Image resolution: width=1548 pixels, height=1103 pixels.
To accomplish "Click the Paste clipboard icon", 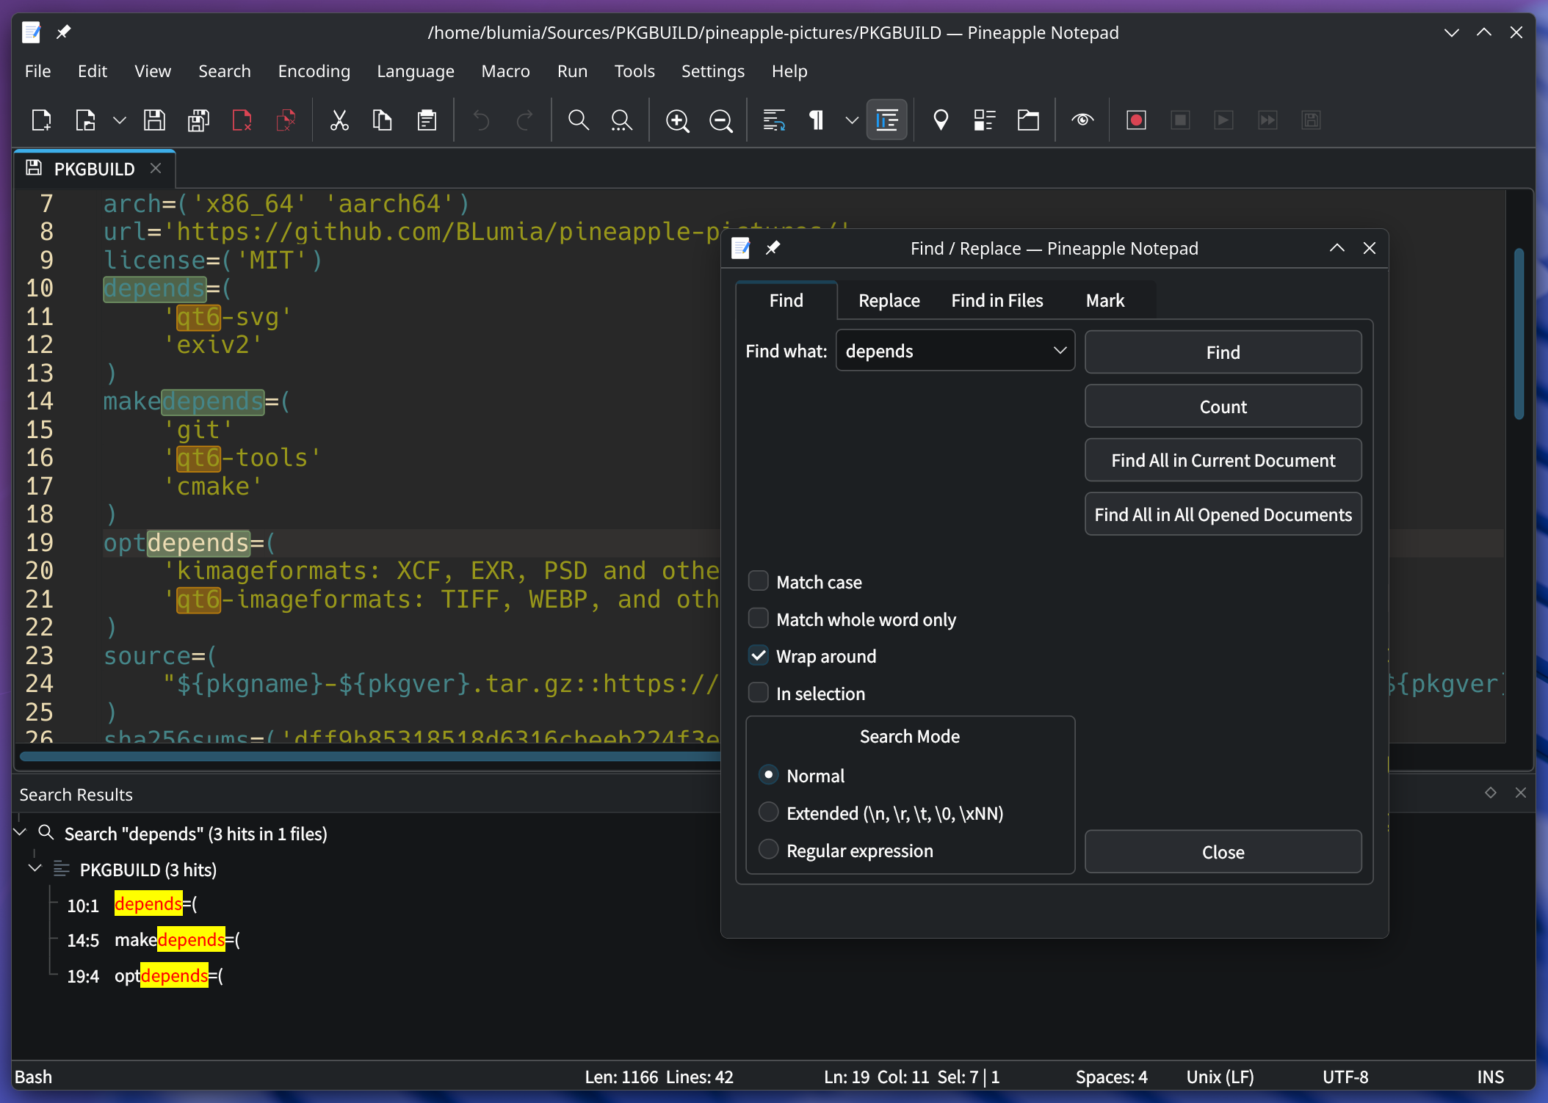I will (427, 120).
